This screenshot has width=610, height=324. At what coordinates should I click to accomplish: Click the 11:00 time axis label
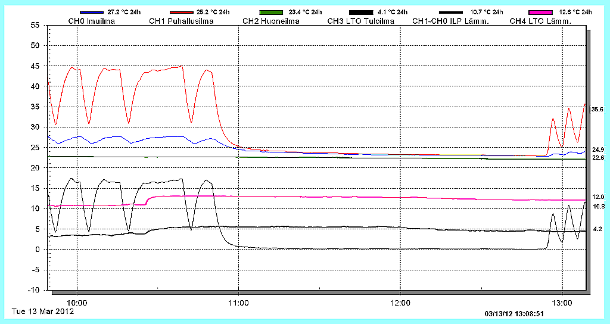(x=238, y=302)
